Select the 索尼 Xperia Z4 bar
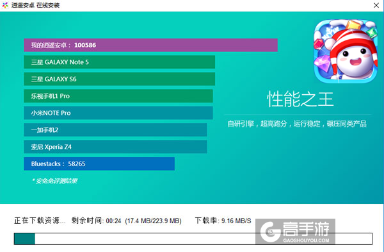This screenshot has width=384, height=252. tap(115, 147)
